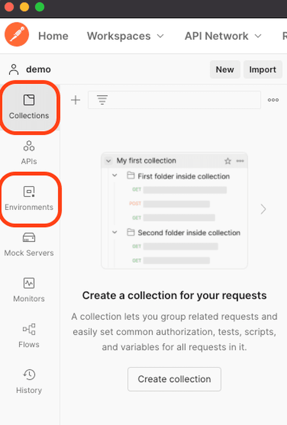Collapse Second folder inside collection

click(115, 232)
